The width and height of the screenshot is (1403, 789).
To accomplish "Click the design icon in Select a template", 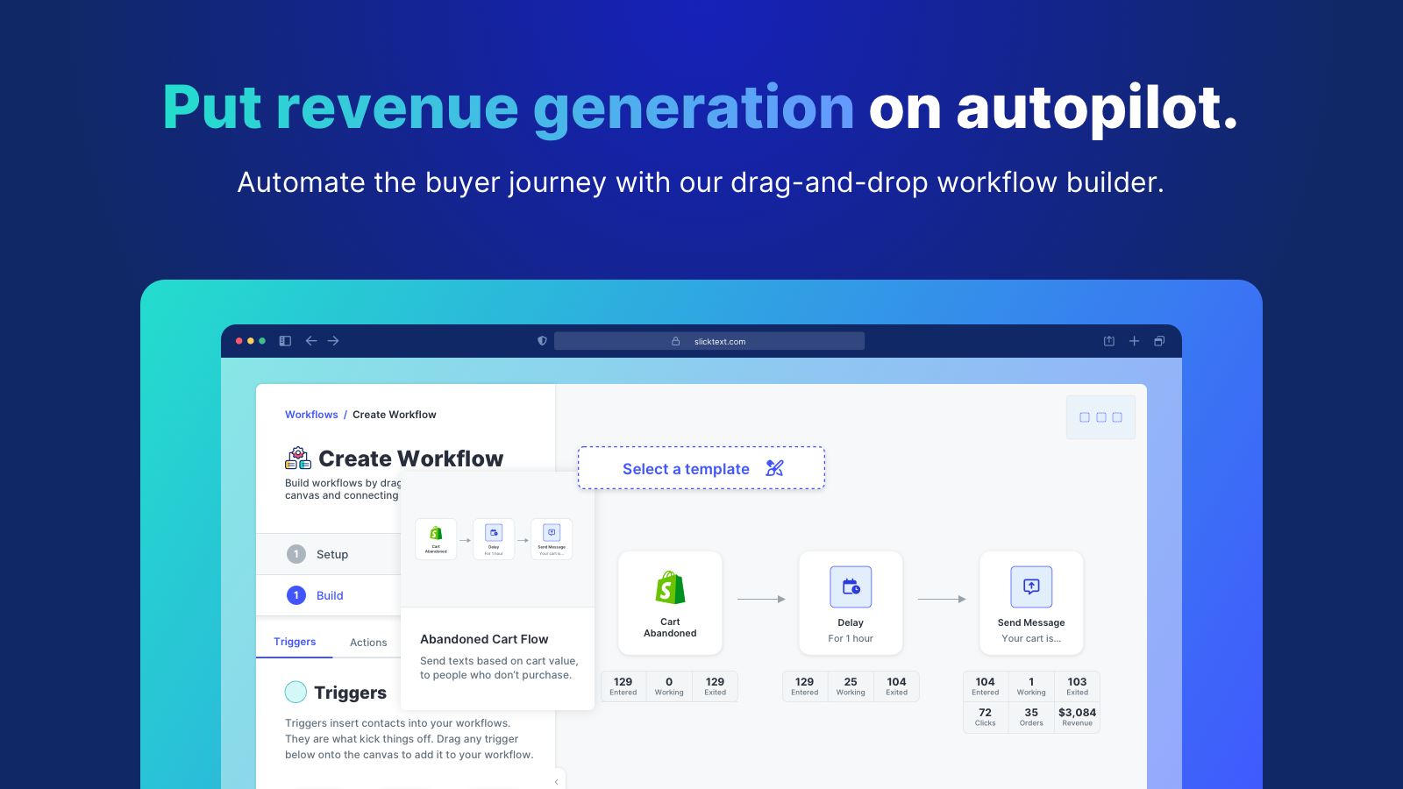I will pyautogui.click(x=774, y=468).
